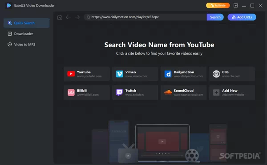
Task: Click 'Search Video Name from YouTube' heading
Action: click(159, 45)
